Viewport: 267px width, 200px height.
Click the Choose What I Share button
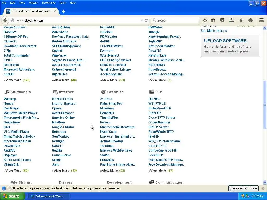243,188
